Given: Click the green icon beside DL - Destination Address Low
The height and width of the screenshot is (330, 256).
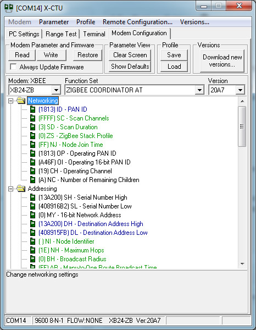Looking at the screenshot, I should click(32, 233).
